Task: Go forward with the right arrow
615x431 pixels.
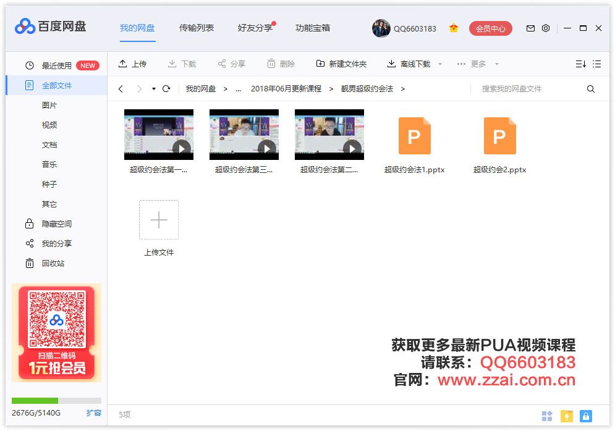Action: coord(139,89)
